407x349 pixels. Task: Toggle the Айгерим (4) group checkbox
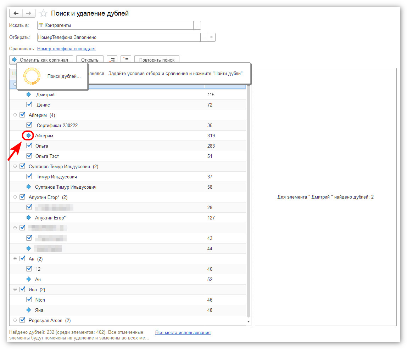23,115
